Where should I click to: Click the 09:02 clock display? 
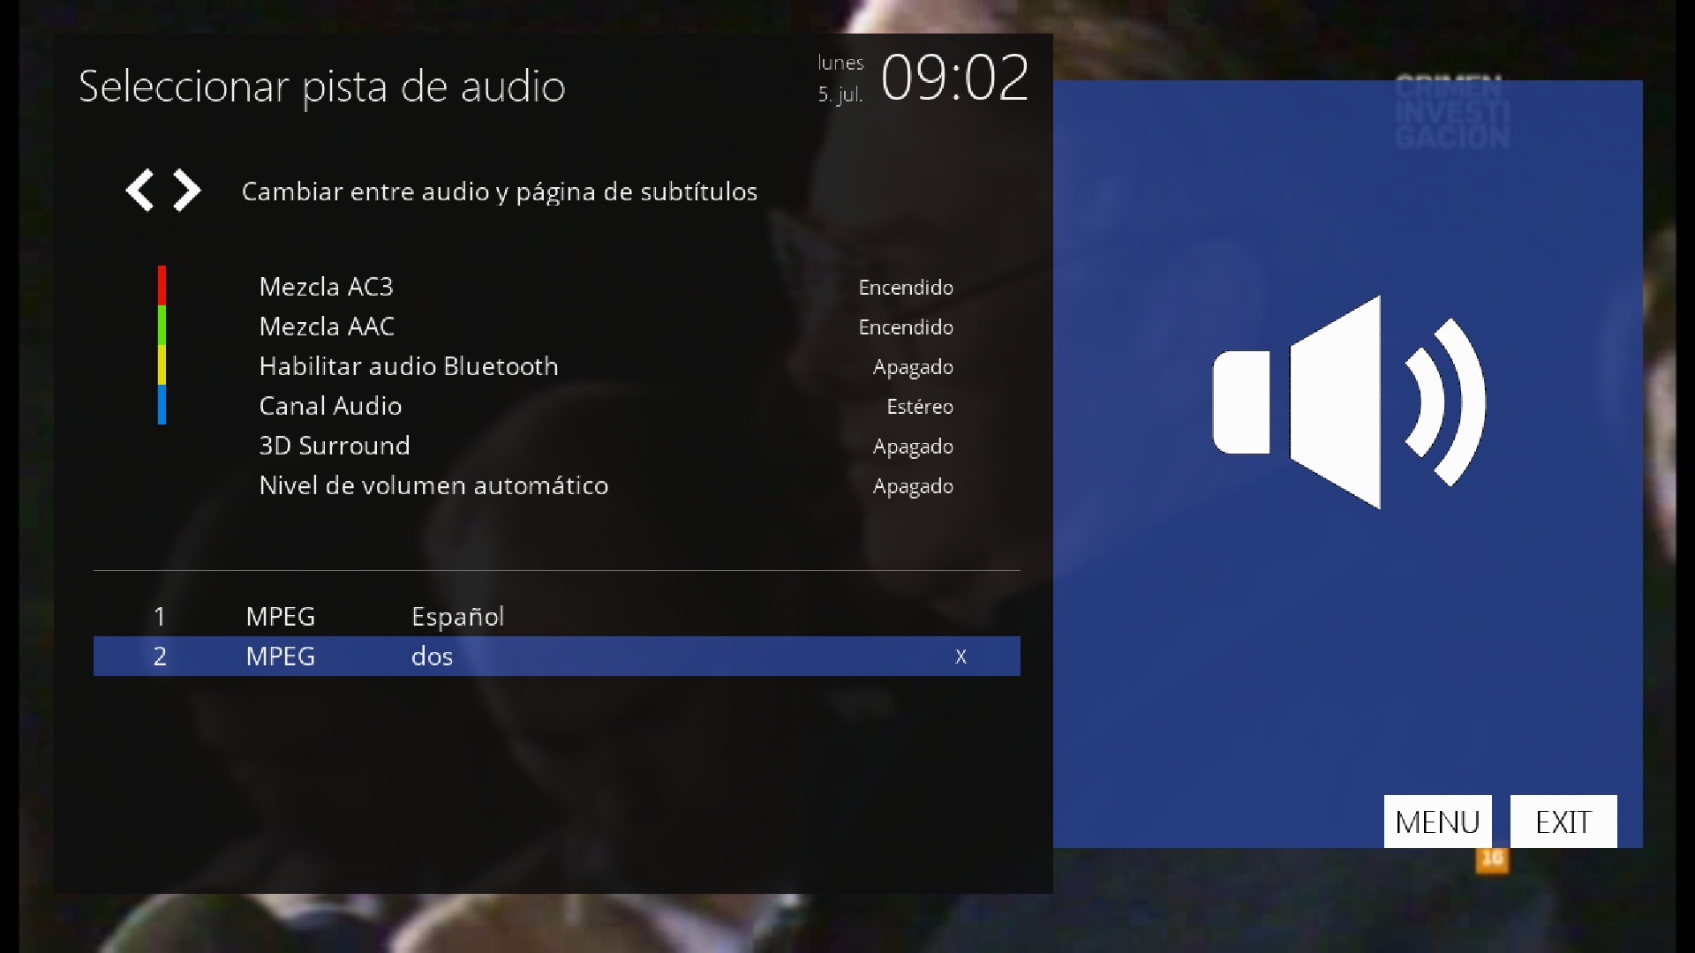954,78
